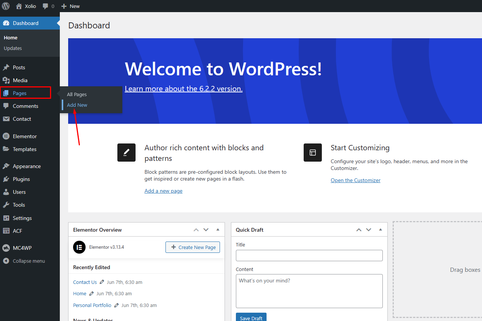Open Plugins via its plug icon
Image resolution: width=482 pixels, height=321 pixels.
(6, 179)
